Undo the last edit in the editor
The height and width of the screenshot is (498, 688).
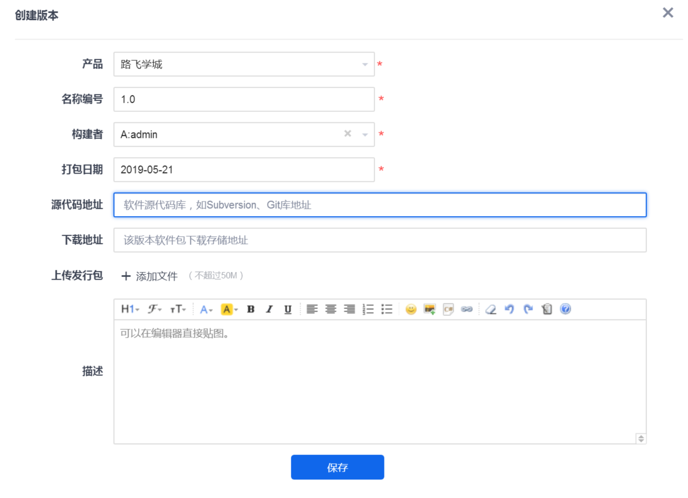point(509,309)
